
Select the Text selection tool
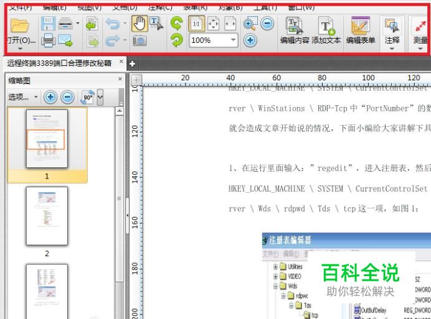[156, 23]
